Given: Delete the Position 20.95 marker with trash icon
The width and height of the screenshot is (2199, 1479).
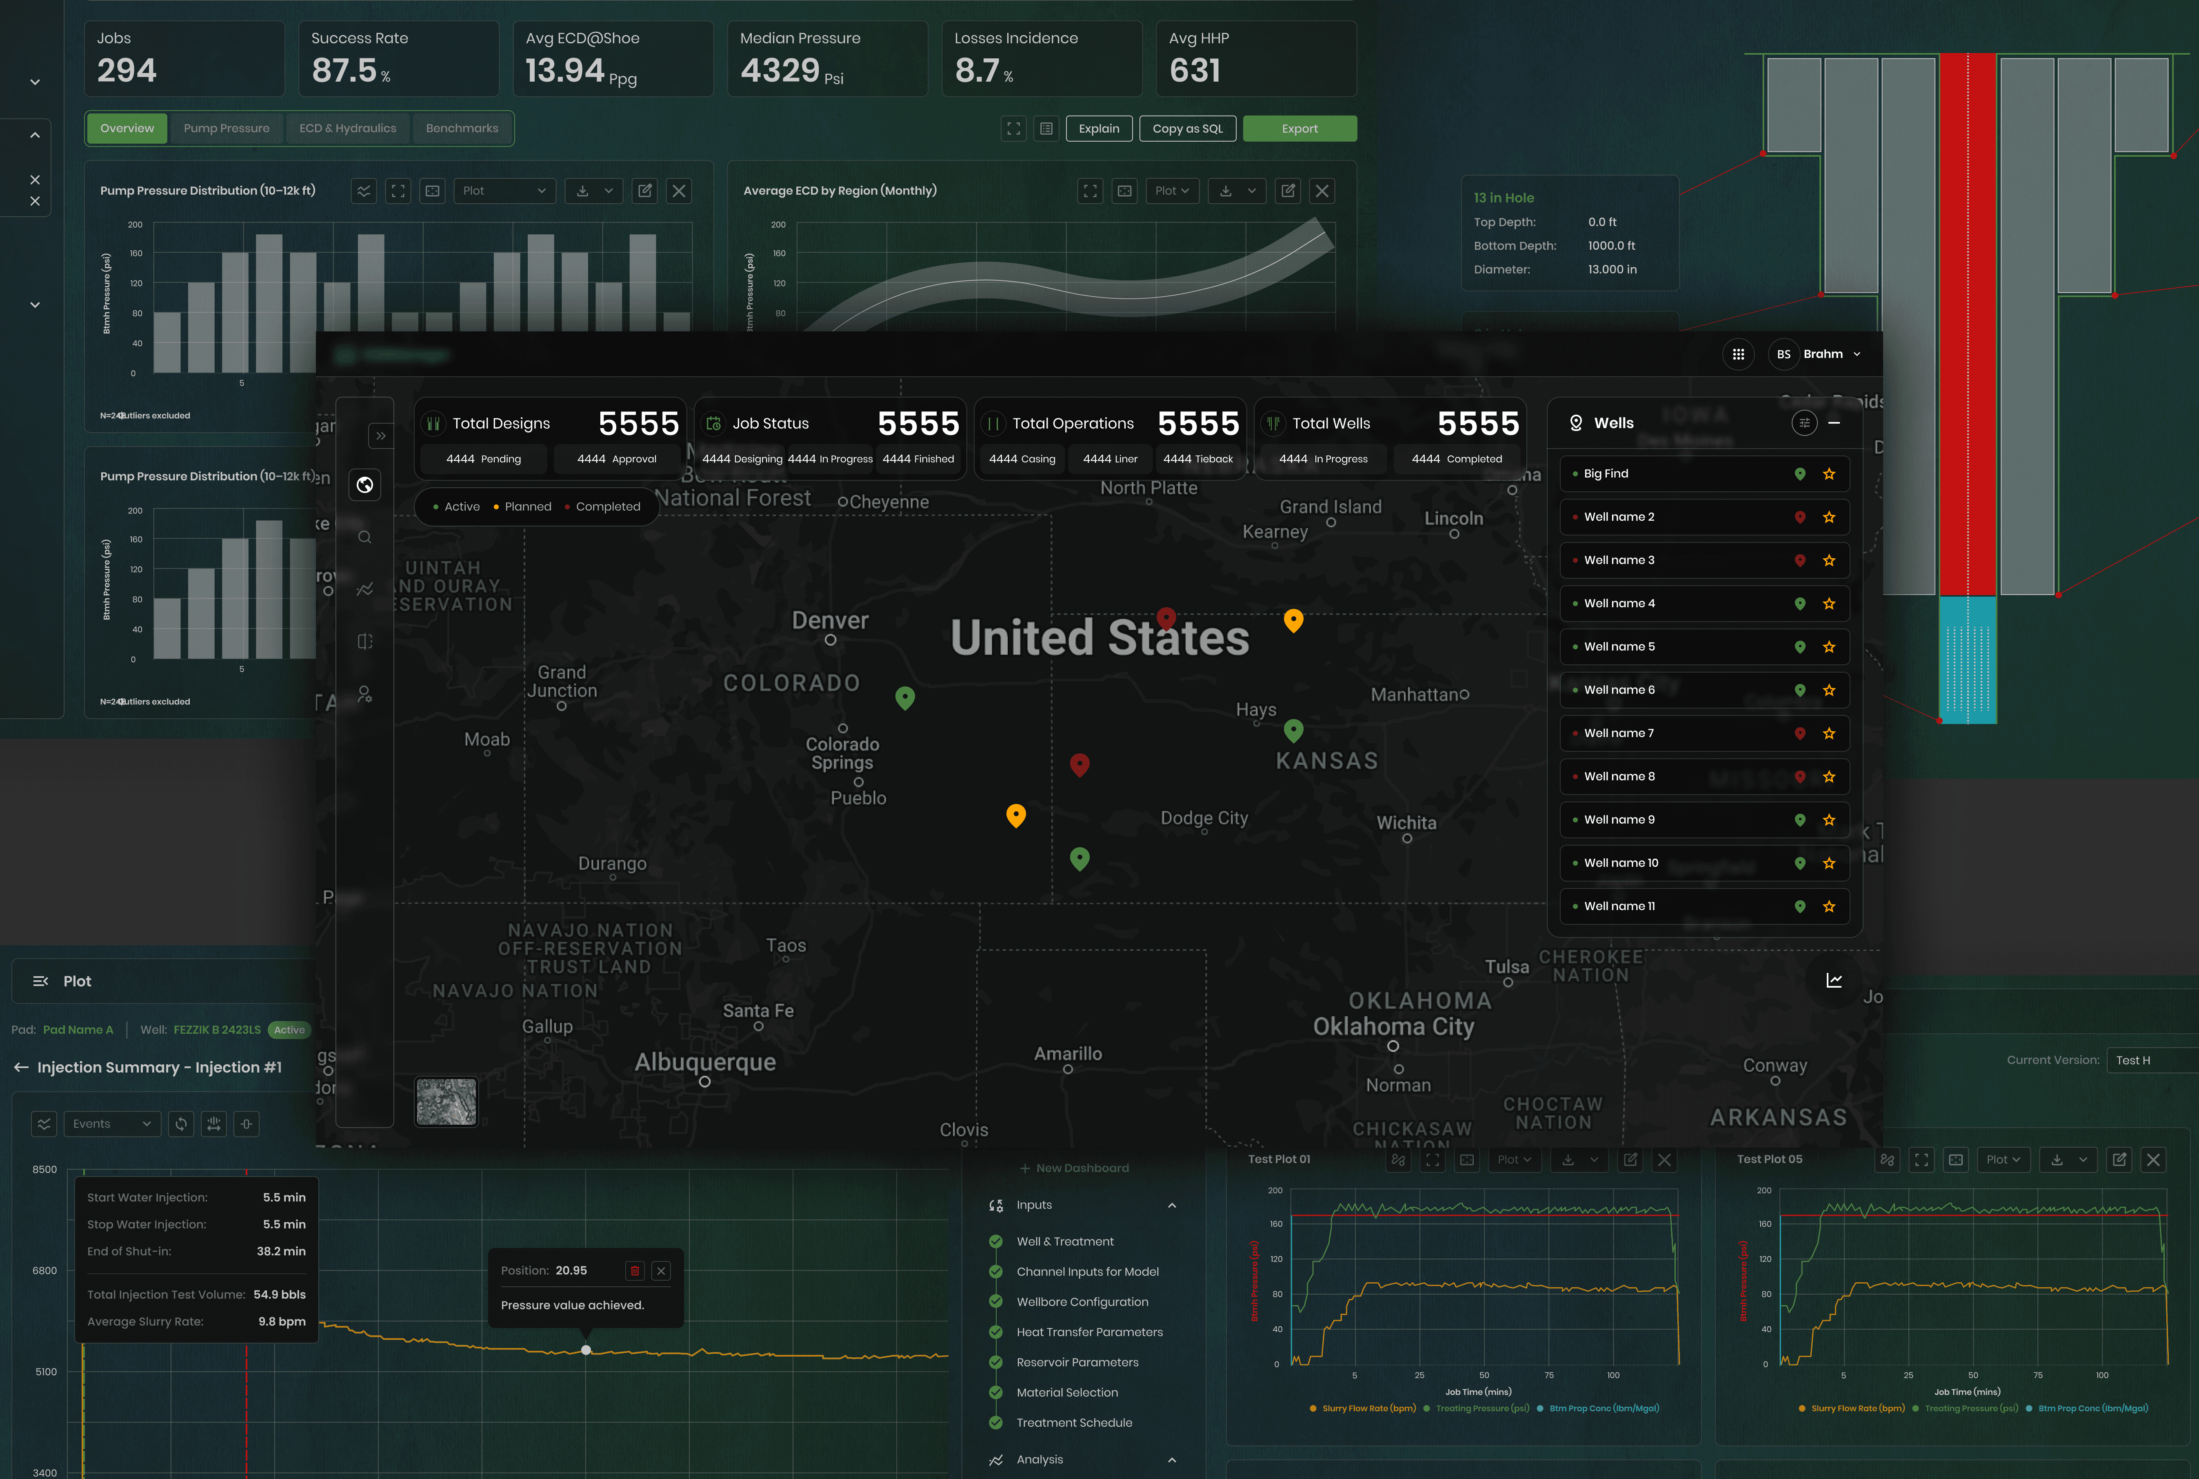Looking at the screenshot, I should [x=635, y=1270].
